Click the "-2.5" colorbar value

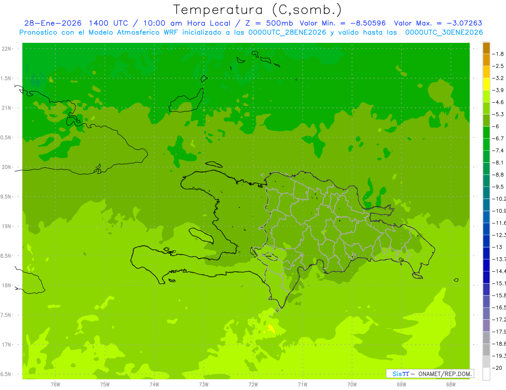coord(498,66)
